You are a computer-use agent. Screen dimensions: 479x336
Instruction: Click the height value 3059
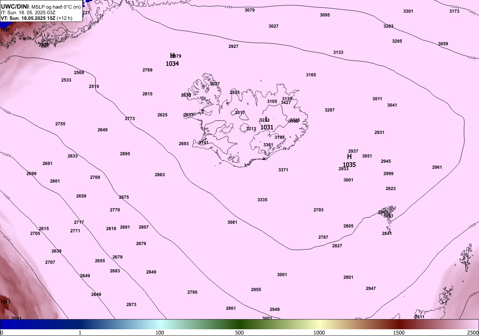[x=443, y=44]
